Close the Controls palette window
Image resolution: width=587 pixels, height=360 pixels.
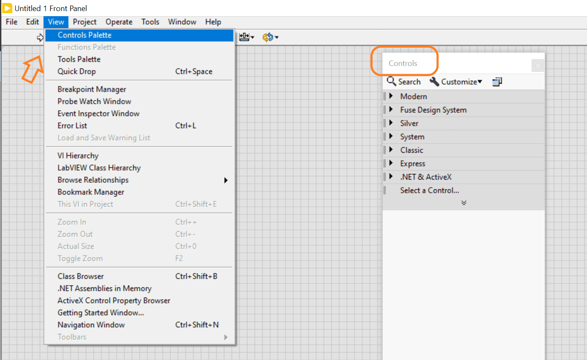pos(538,66)
